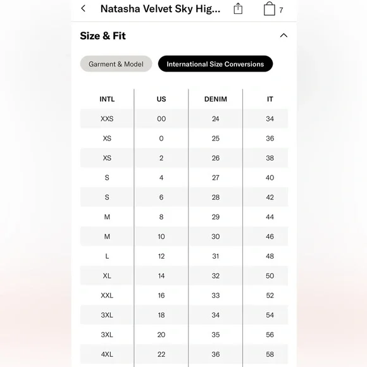Switch to Garment & Model tab

(116, 64)
